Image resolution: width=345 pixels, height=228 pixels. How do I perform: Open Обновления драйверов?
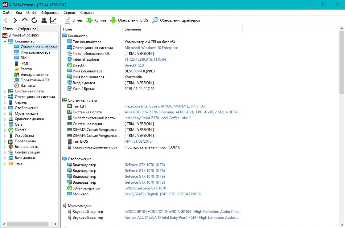click(176, 20)
